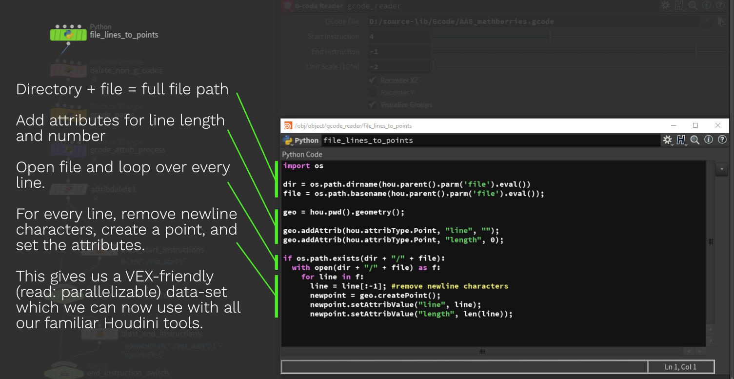Click the question mark help icon in Python window
Image resolution: width=734 pixels, height=379 pixels.
pos(722,140)
